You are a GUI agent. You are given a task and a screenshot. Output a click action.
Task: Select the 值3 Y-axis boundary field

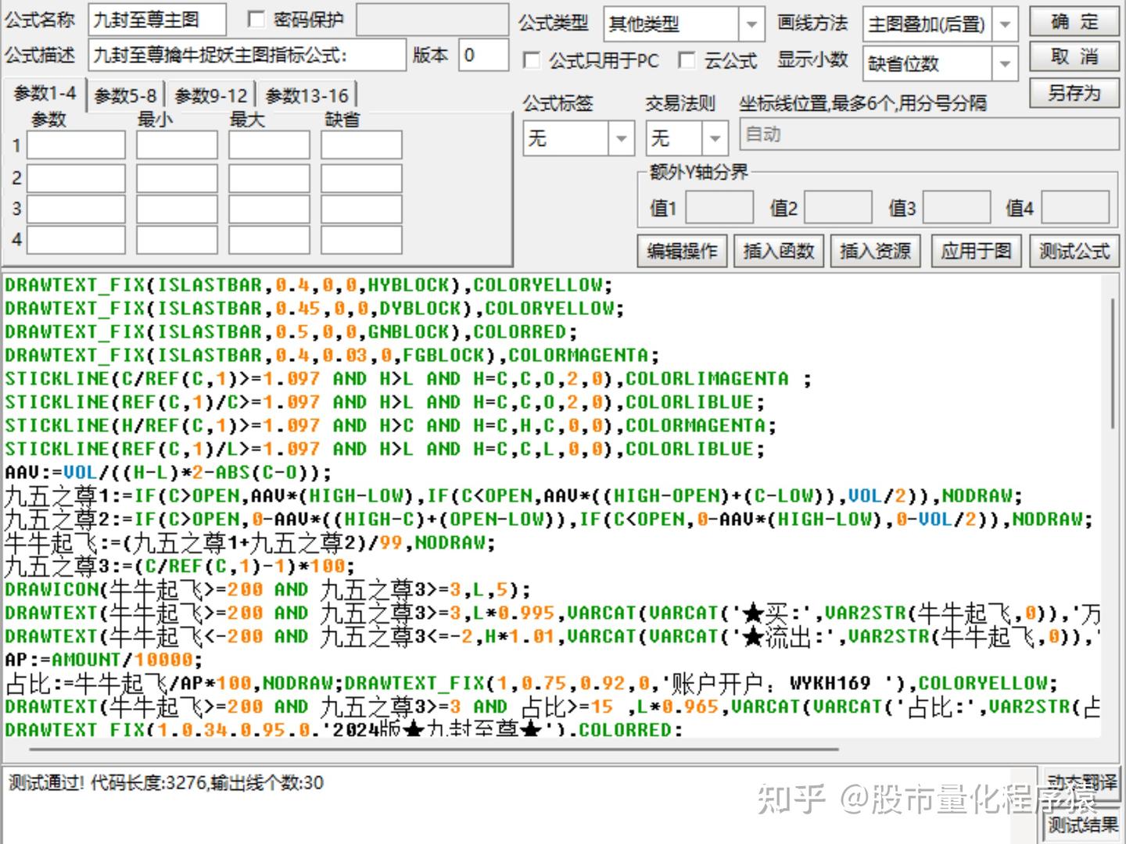957,207
